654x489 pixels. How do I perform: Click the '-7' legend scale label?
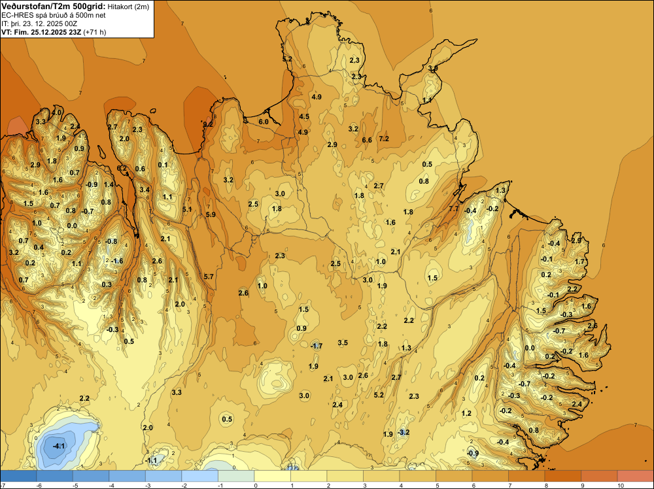[x=3, y=485]
